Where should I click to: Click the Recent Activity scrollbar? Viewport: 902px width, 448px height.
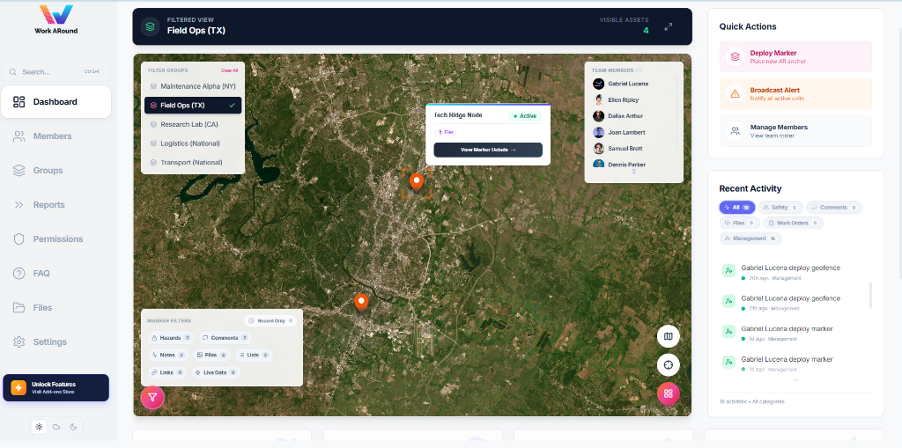(x=870, y=295)
